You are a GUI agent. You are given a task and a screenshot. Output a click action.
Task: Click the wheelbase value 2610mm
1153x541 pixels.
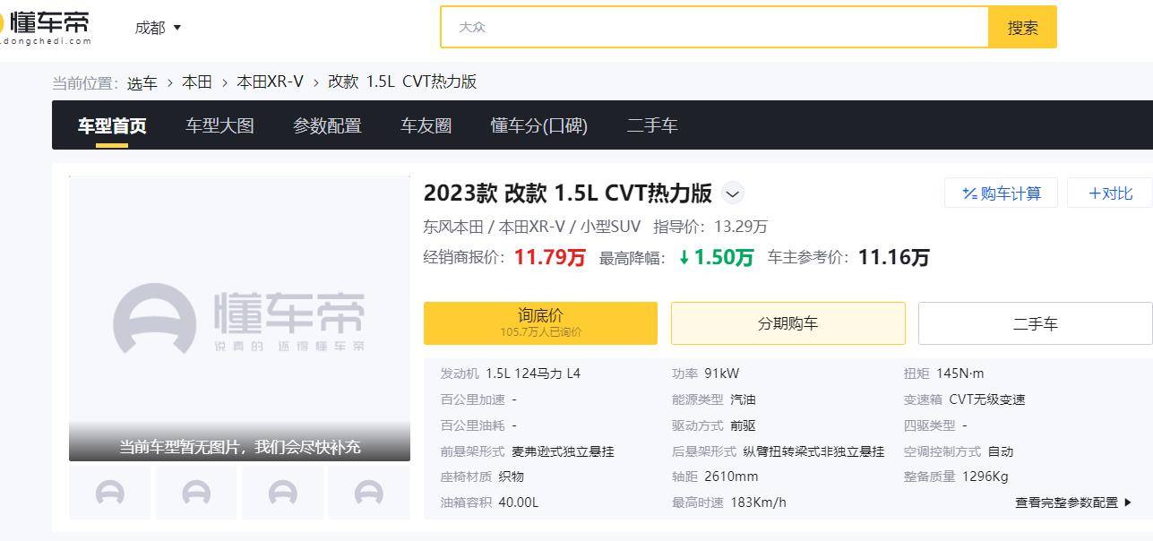point(731,477)
